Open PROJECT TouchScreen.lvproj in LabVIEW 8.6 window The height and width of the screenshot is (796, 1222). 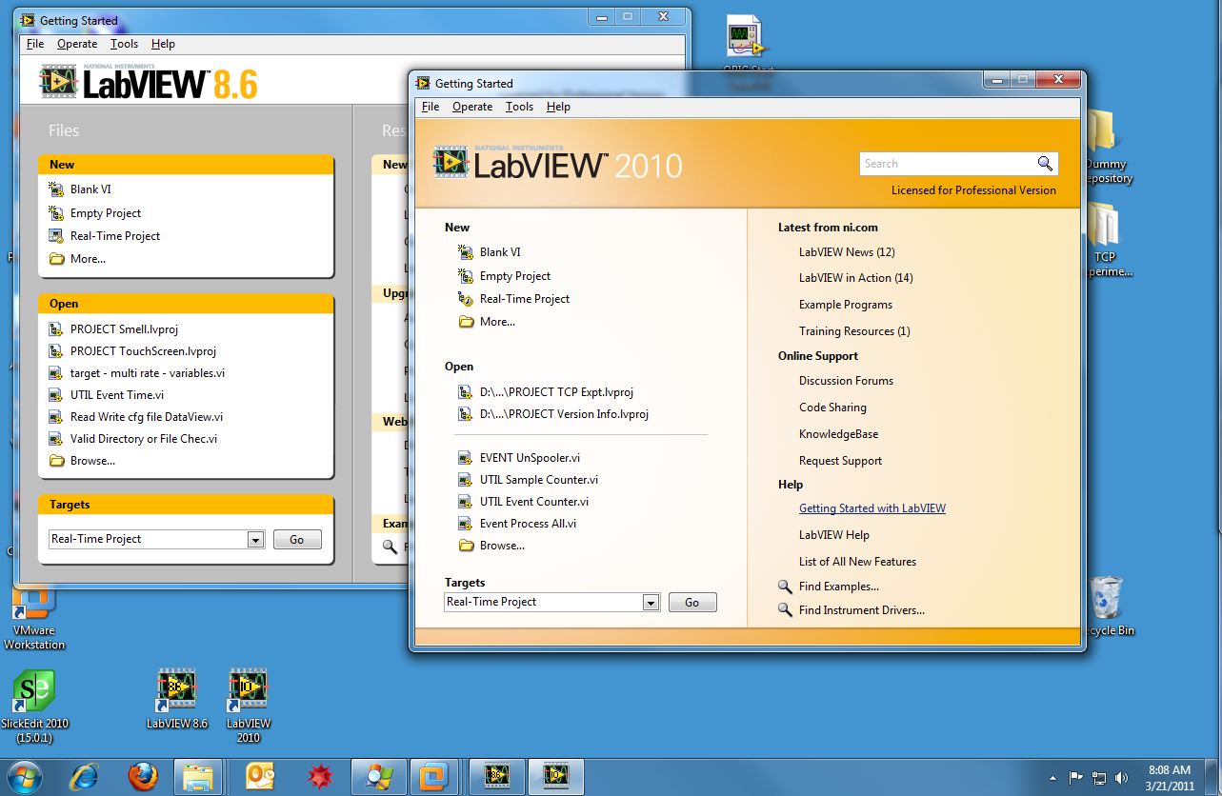click(x=143, y=351)
